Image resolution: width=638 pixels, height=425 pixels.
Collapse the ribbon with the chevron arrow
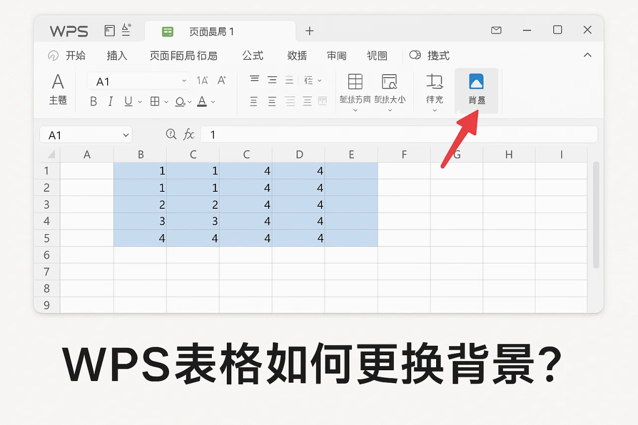[x=588, y=55]
